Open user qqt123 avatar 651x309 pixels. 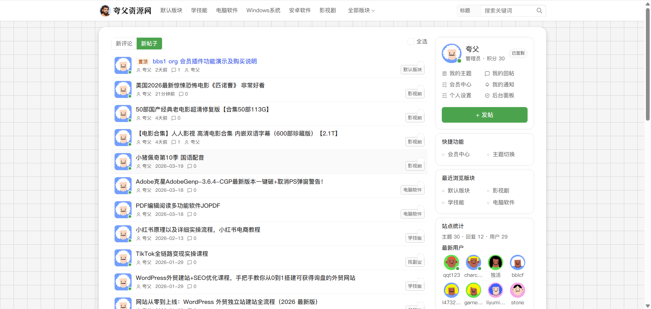tap(452, 262)
